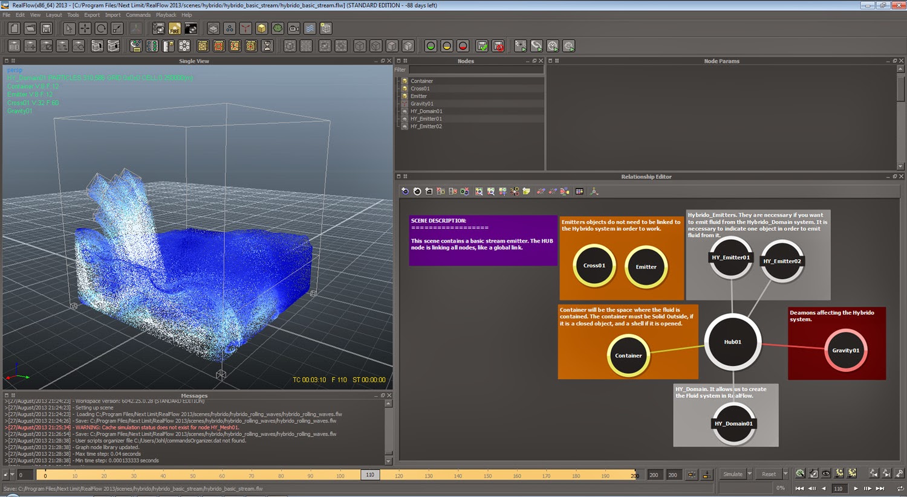Click the Hybrido wave-lines icon
Image resolution: width=907 pixels, height=497 pixels.
point(310,28)
